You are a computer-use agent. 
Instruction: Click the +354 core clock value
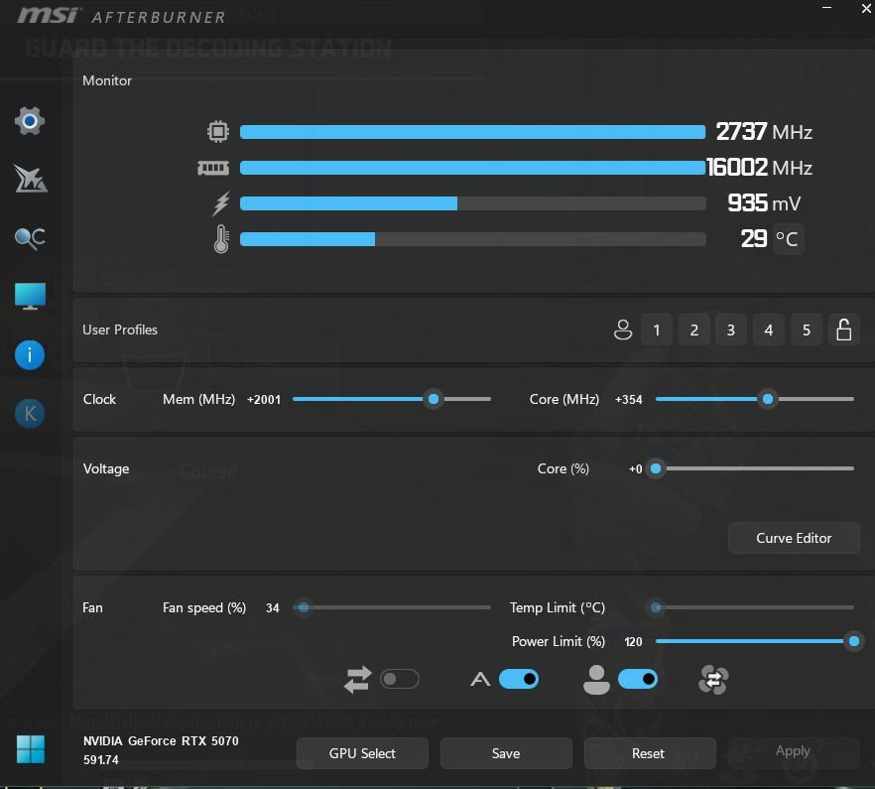coord(629,400)
